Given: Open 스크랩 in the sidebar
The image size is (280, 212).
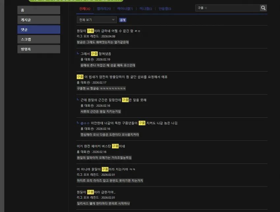Looking at the screenshot, I should pos(39,39).
